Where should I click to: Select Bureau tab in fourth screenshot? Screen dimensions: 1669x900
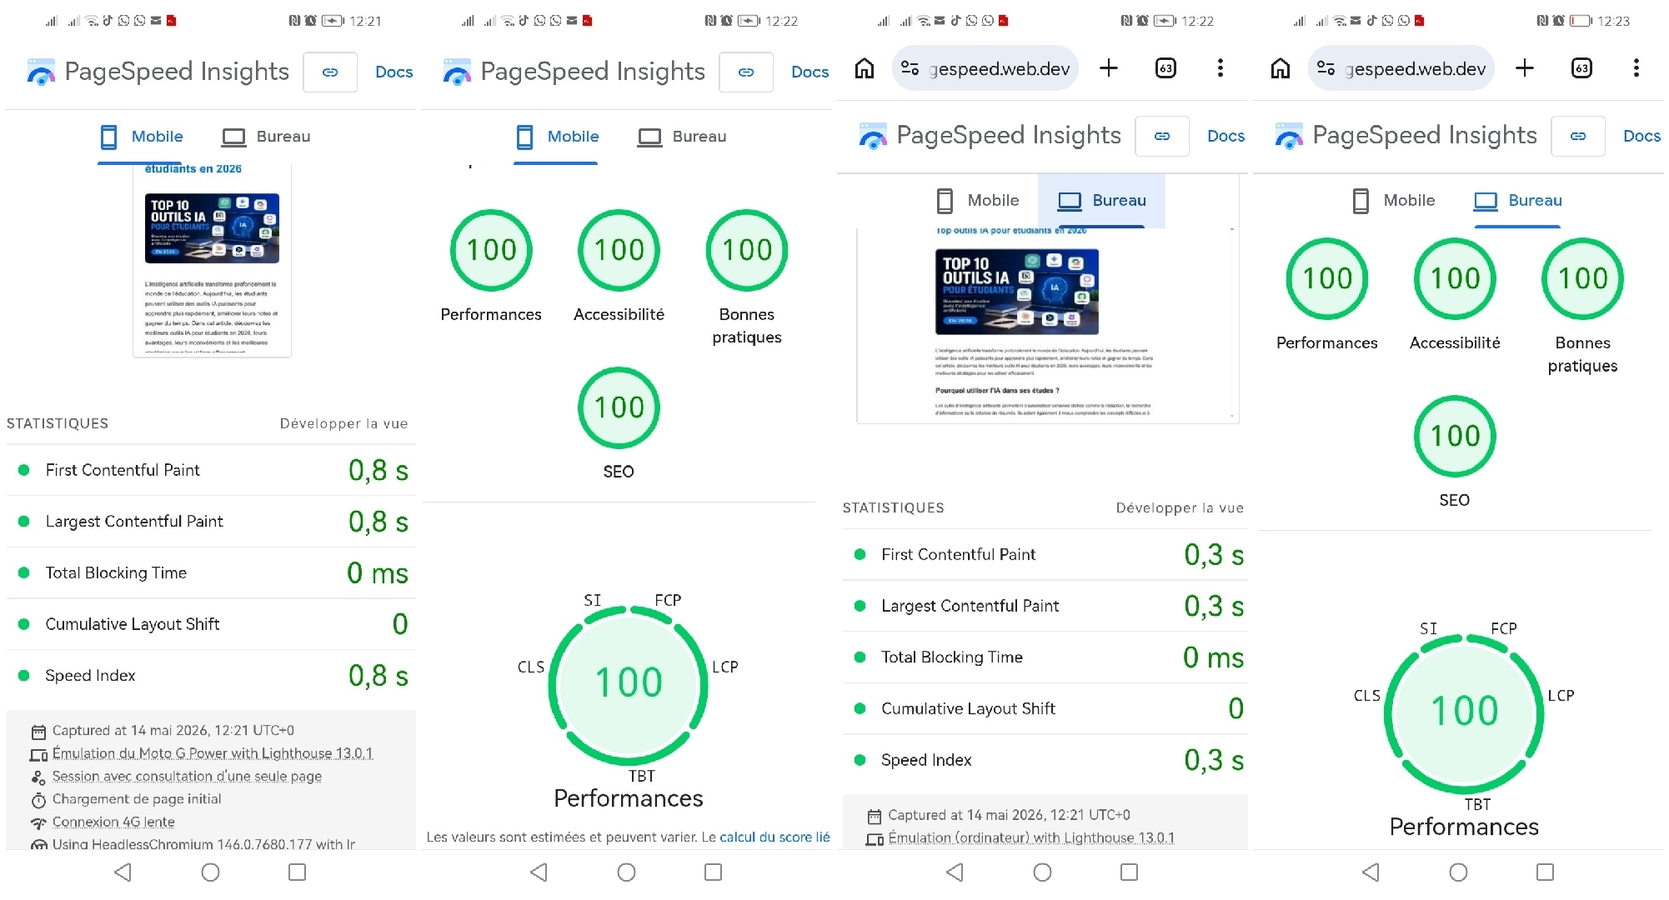click(x=1517, y=201)
